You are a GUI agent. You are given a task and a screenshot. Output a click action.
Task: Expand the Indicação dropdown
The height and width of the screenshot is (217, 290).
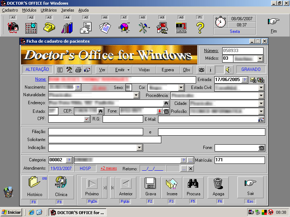[140, 148]
